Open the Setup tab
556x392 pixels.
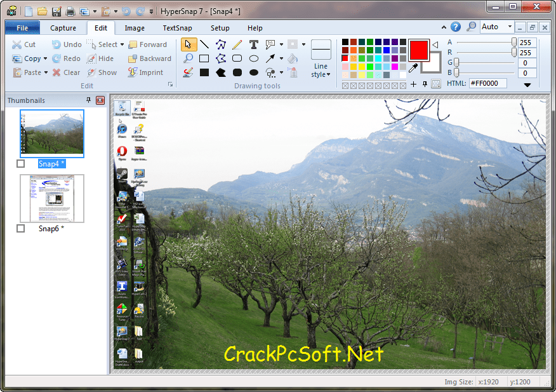[220, 28]
